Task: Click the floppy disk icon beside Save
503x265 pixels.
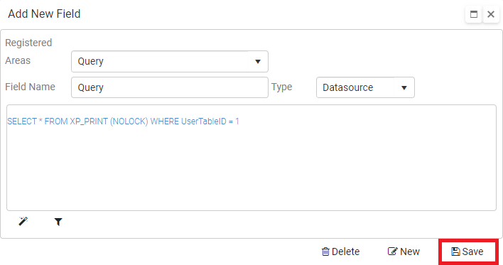Action: point(455,252)
